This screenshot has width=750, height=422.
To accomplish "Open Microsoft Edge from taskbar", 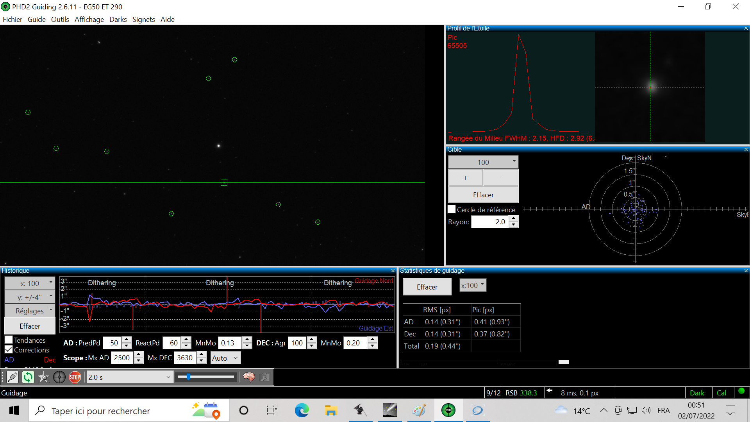I will [x=302, y=410].
